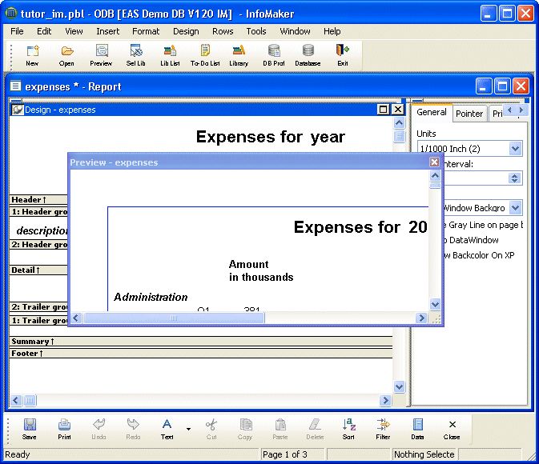The width and height of the screenshot is (539, 464).
Task: Save the report with Save icon
Action: pos(30,429)
